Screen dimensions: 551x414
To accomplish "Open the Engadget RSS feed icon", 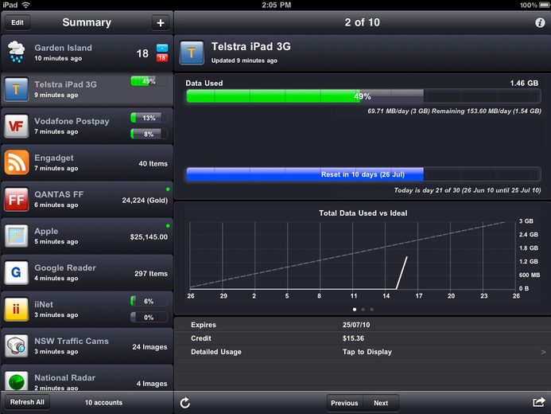I will tap(16, 162).
